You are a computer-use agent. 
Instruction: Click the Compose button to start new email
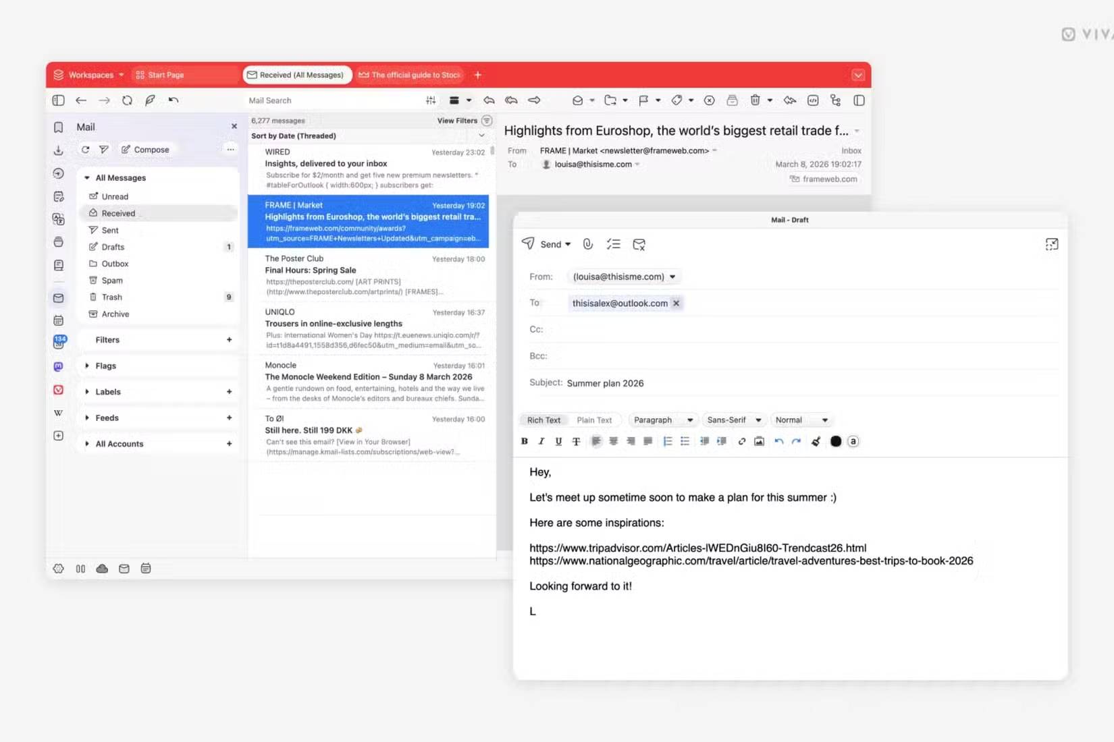click(147, 149)
